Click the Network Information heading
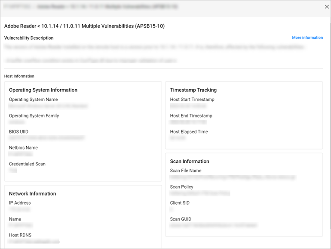 click(33, 193)
